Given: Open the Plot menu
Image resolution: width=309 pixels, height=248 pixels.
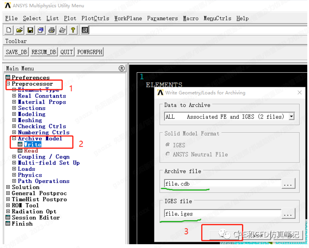Looking at the screenshot, I should pos(70,18).
